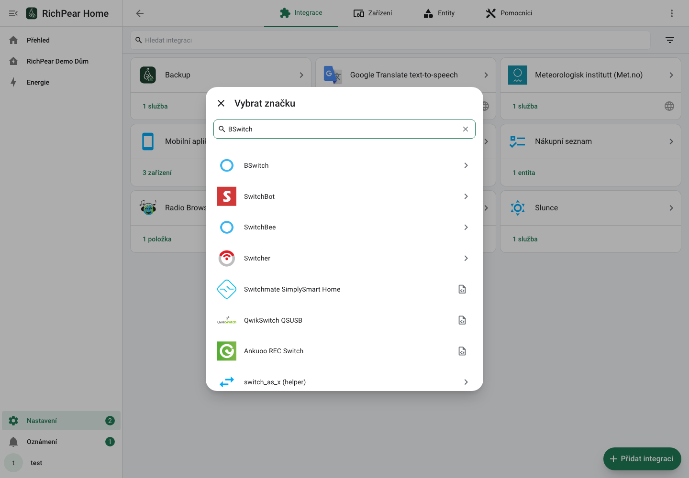The image size is (689, 478).
Task: Choose the Switcher text entry
Action: [257, 258]
